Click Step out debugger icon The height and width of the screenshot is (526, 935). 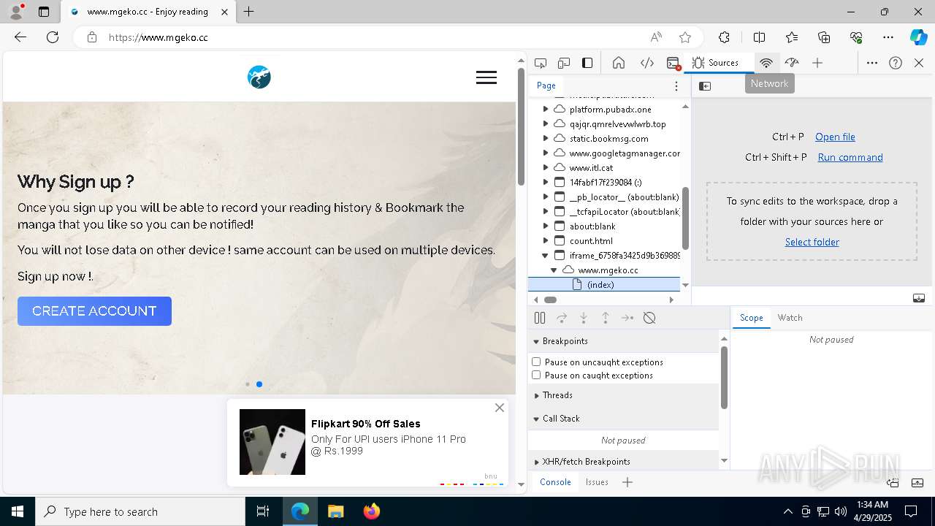click(606, 318)
